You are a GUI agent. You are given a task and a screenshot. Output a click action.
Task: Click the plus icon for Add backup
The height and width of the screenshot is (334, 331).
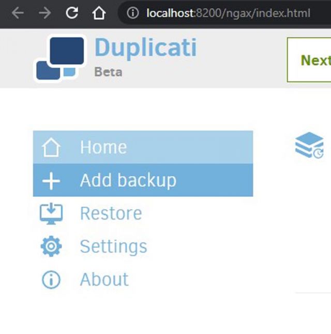coord(51,181)
